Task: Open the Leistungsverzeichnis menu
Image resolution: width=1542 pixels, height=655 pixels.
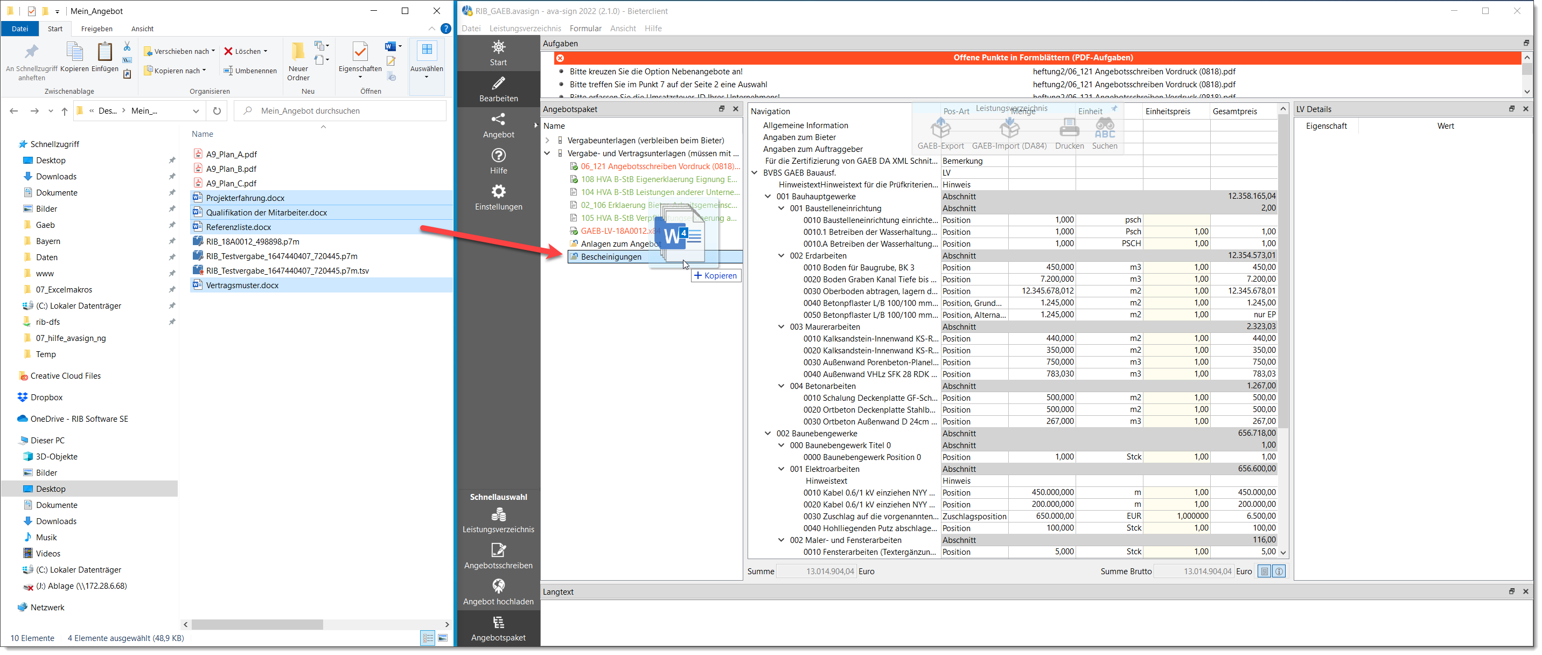Action: [525, 28]
